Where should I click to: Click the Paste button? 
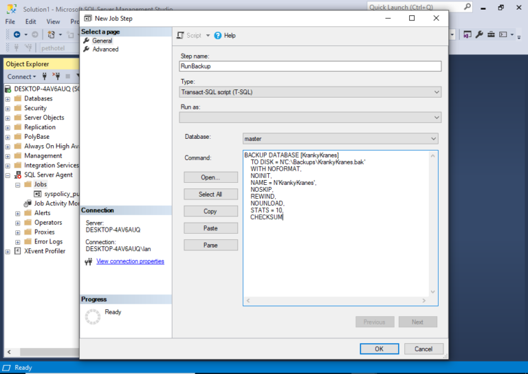coord(210,228)
